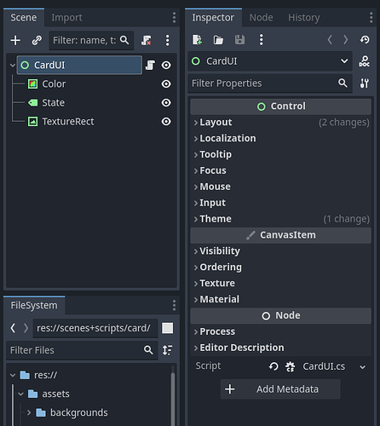Toggle TextureRect node visibility eye

[x=166, y=122]
